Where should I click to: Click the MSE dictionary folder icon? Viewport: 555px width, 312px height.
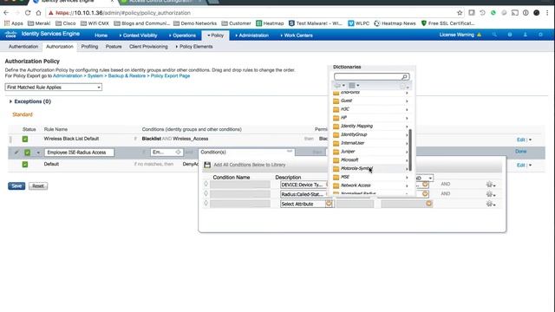coord(336,177)
